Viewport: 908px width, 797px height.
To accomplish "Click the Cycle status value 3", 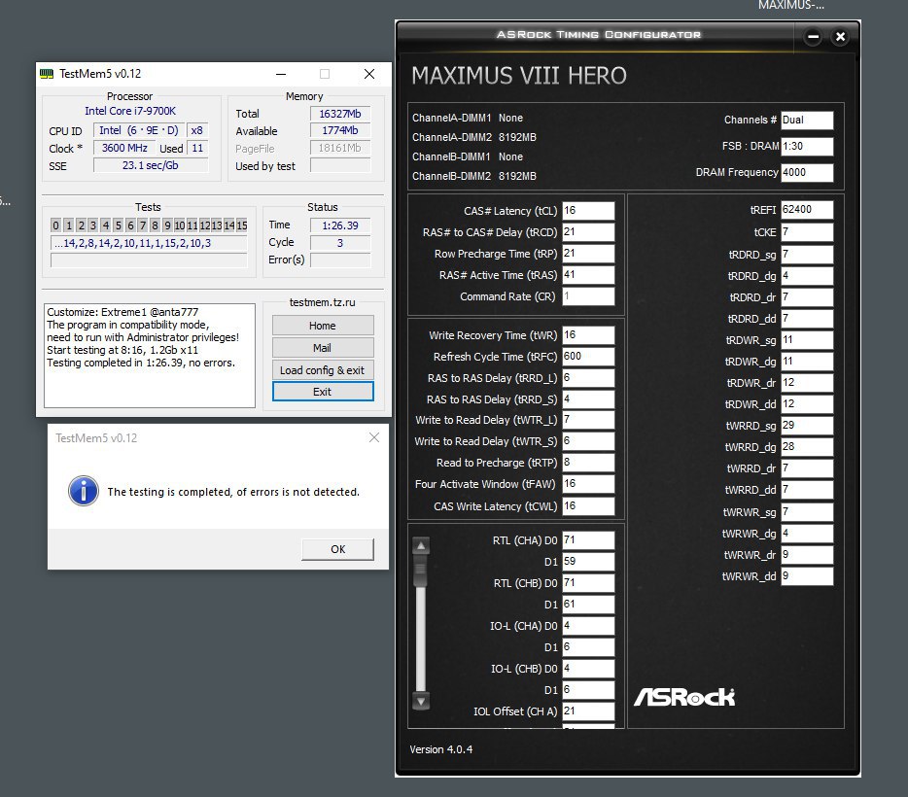I will 340,243.
